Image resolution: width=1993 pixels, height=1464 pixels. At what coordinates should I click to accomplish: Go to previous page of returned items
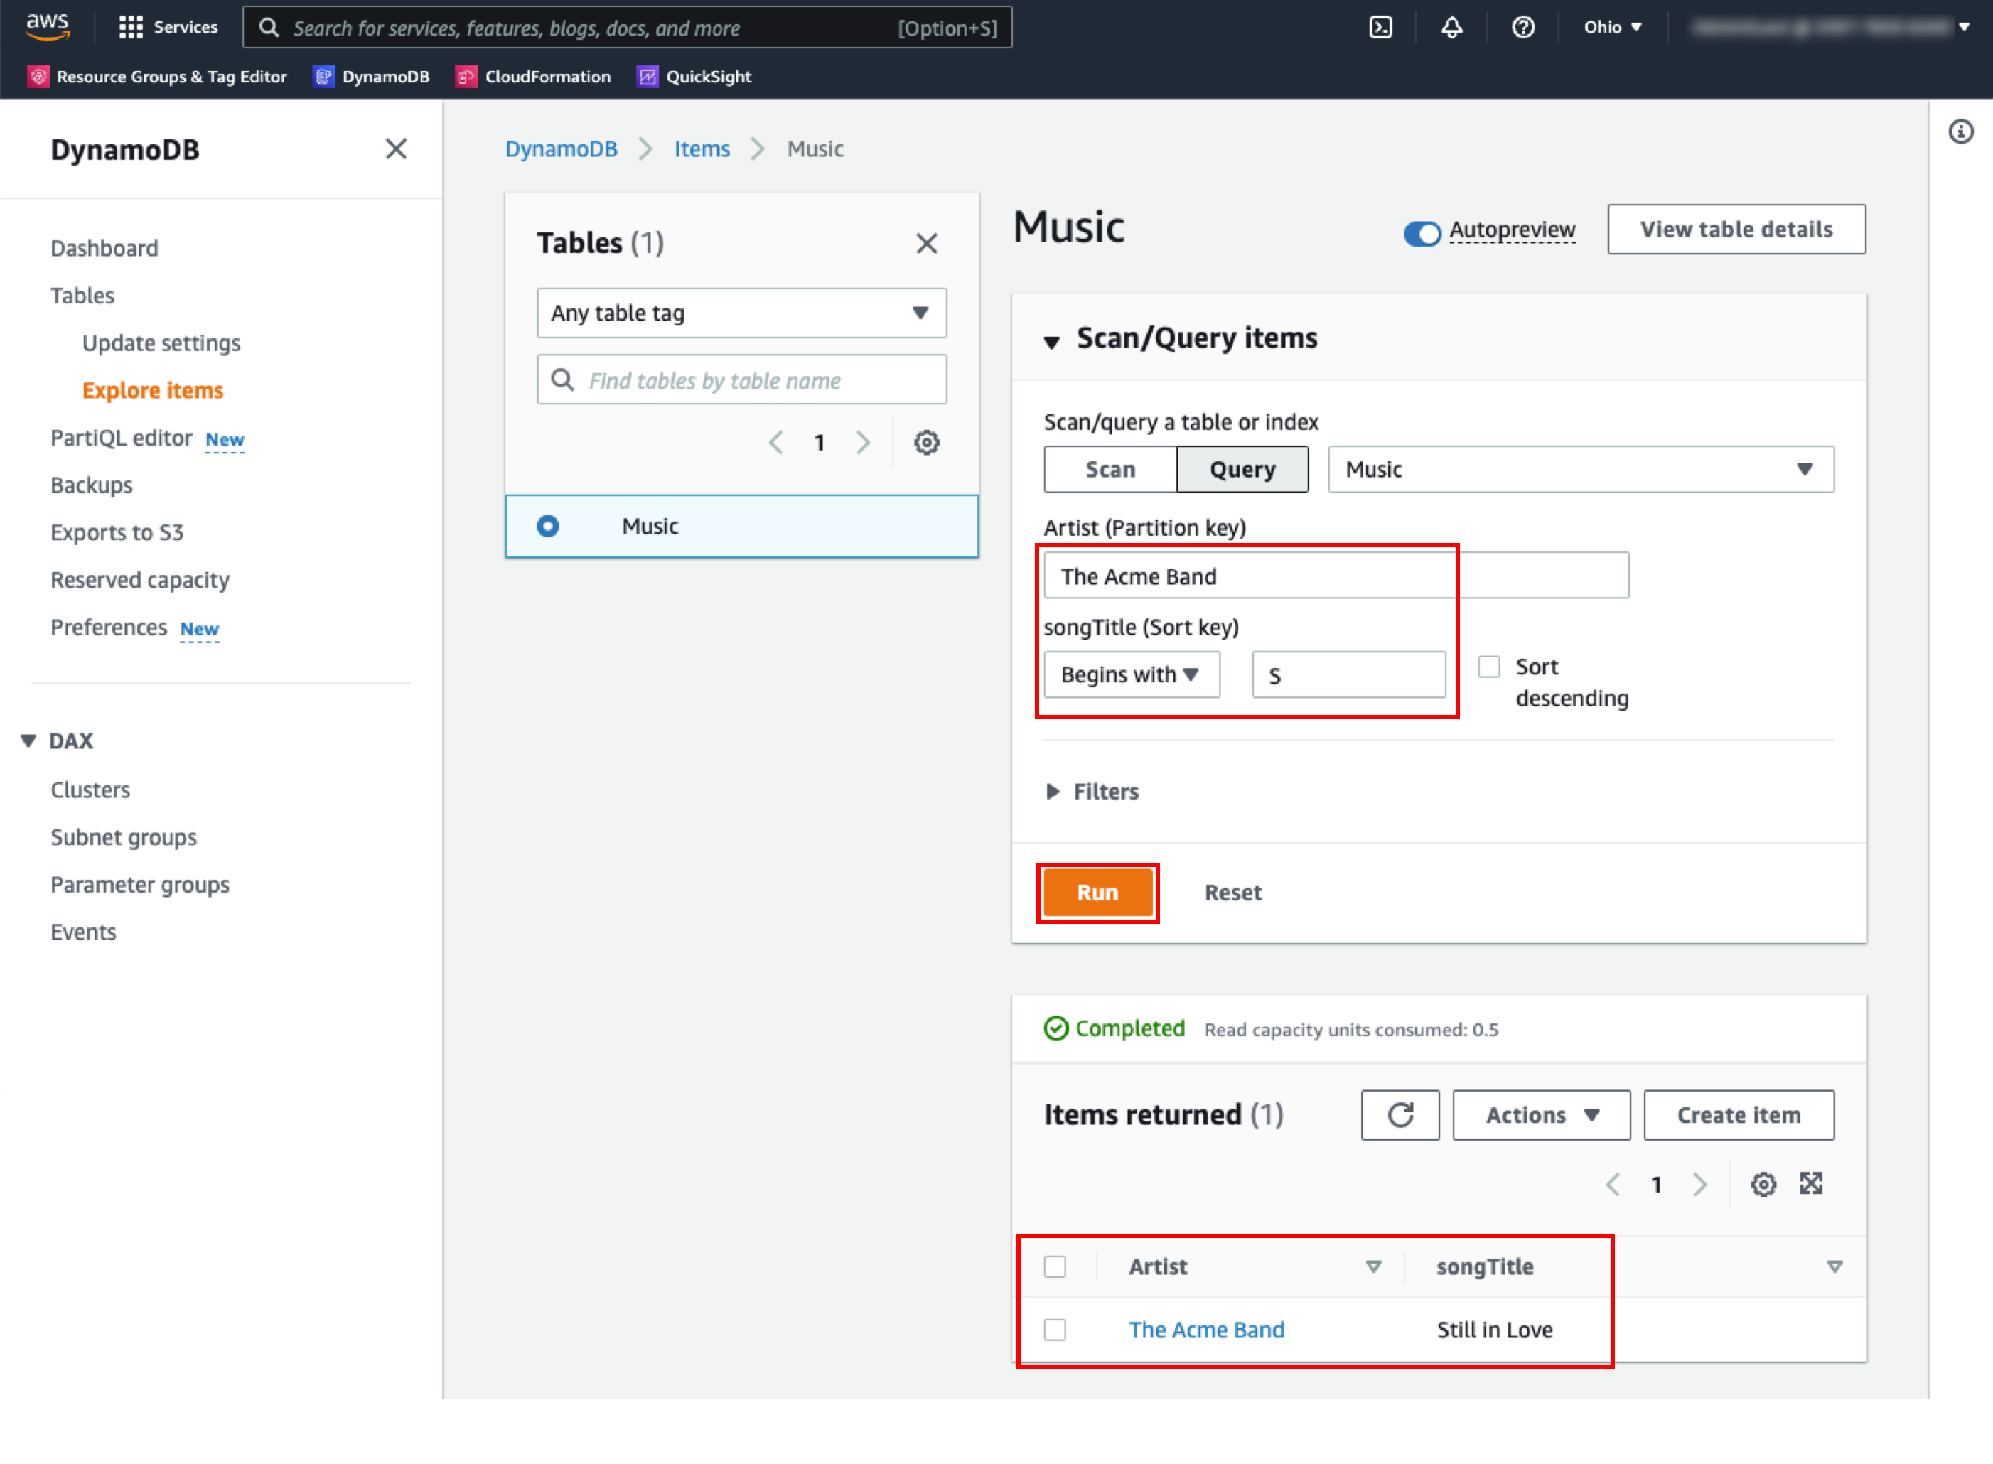1613,1185
